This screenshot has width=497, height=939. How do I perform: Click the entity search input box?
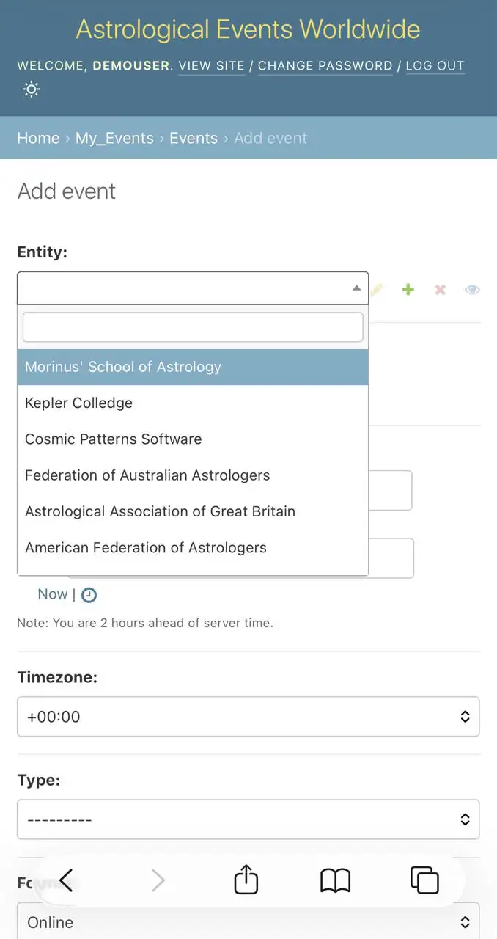pos(192,326)
